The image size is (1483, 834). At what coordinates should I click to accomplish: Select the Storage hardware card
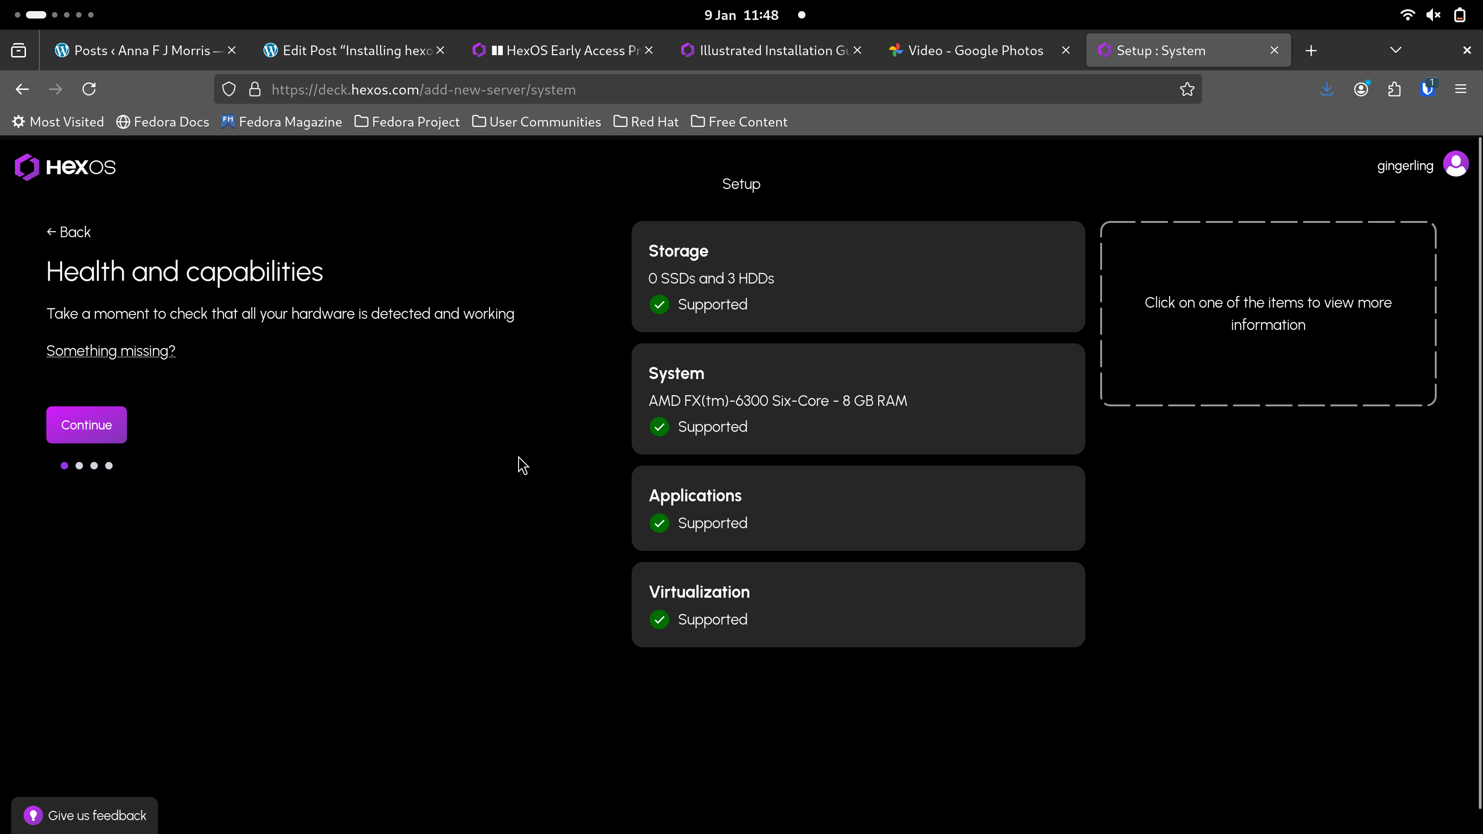[x=858, y=276]
